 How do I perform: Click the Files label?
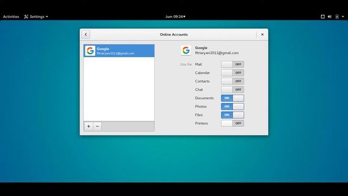(x=198, y=115)
